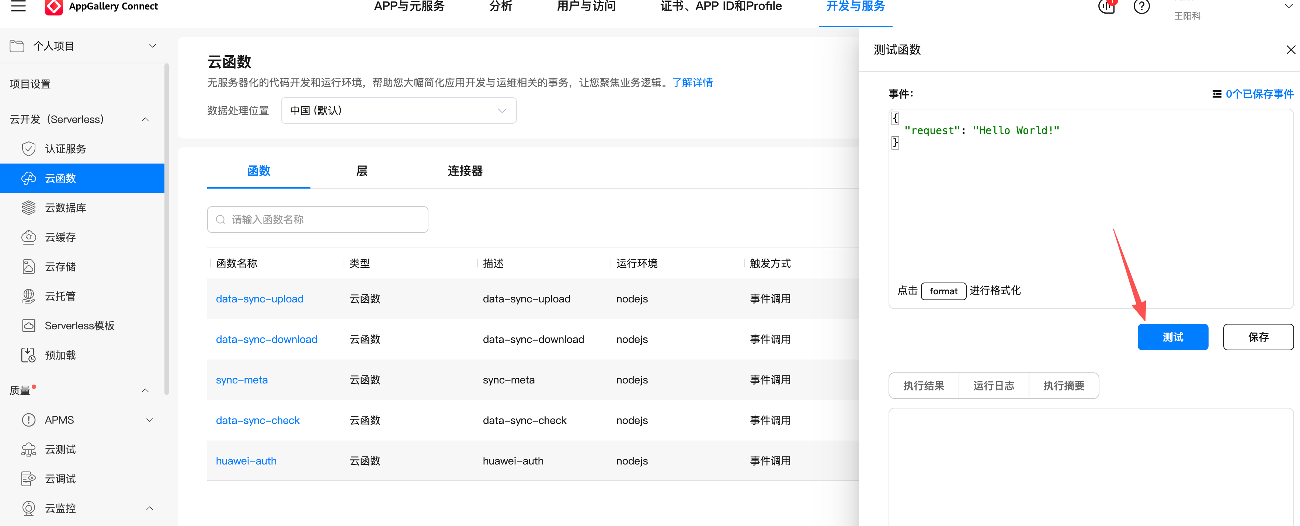Open the data-sync-upload function link
The height and width of the screenshot is (526, 1300).
pos(260,299)
